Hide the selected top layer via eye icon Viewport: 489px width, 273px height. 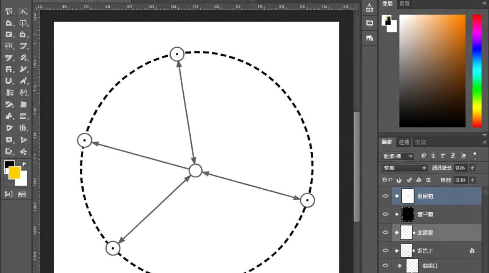[x=385, y=196]
